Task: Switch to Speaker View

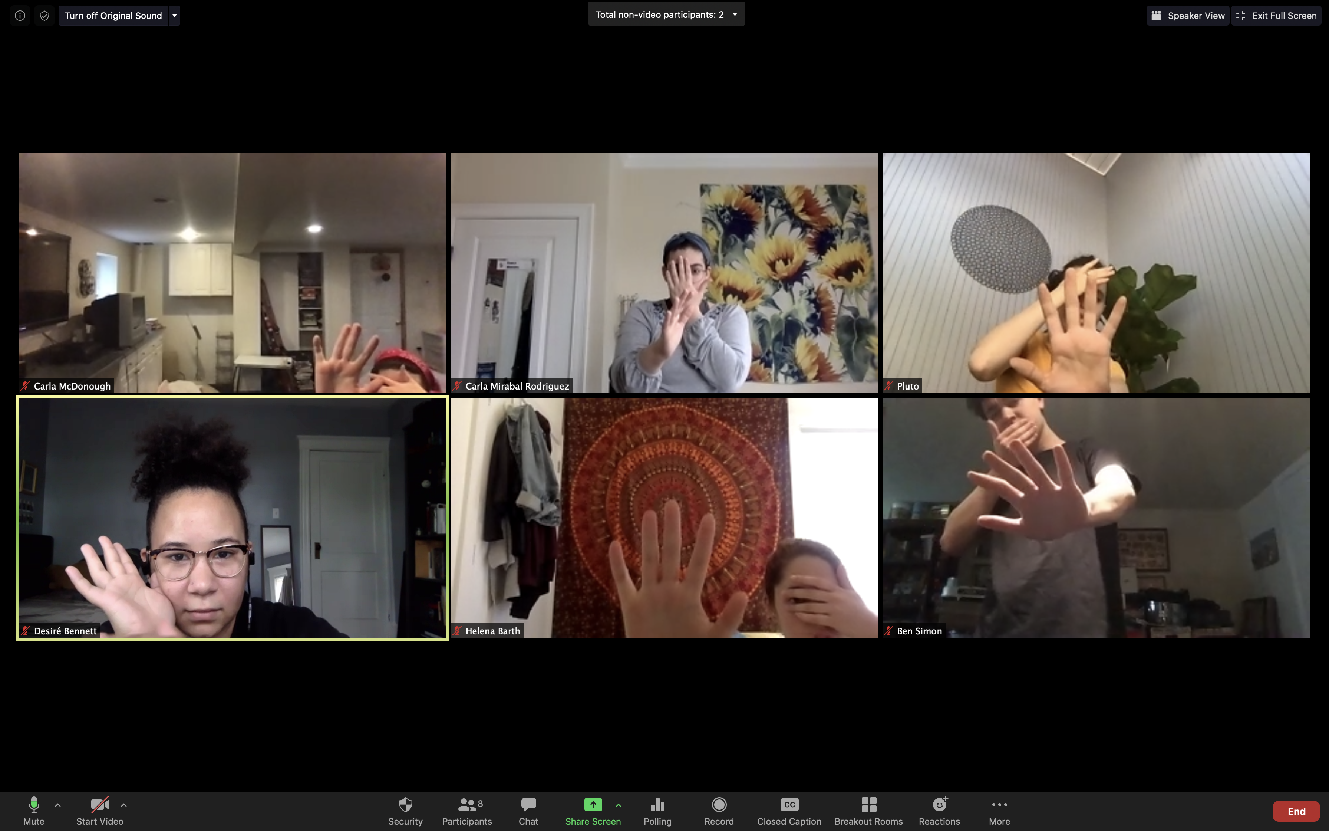Action: coord(1188,15)
